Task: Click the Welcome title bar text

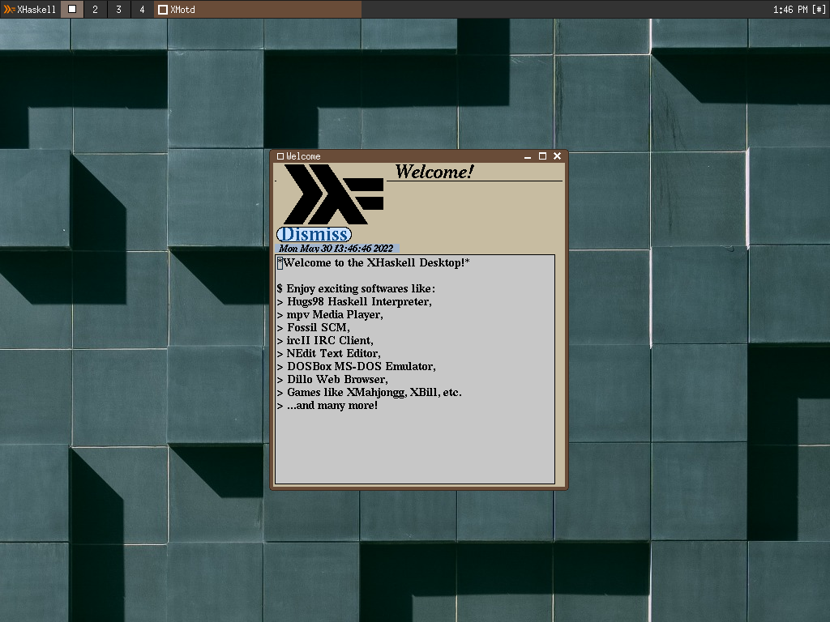Action: [x=303, y=156]
